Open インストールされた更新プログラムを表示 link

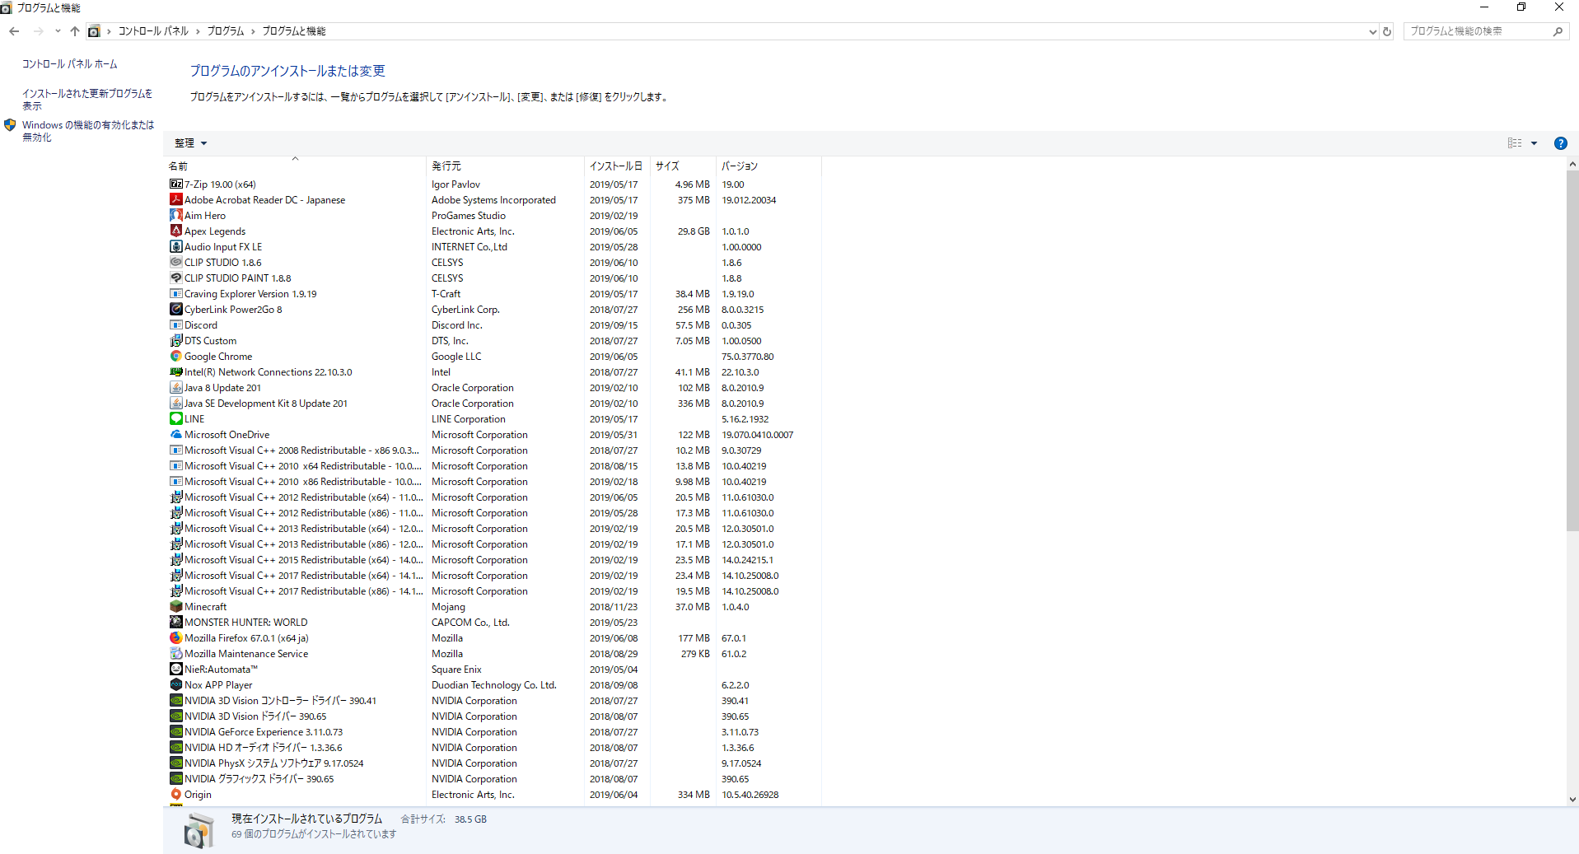[x=87, y=100]
